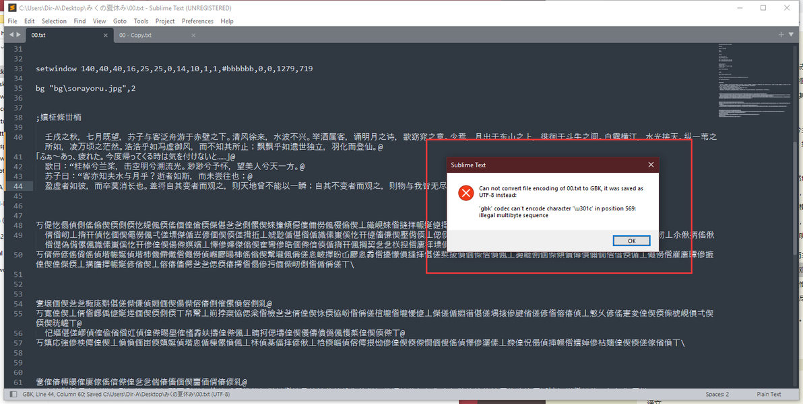Open the File menu
803x404 pixels.
point(12,21)
